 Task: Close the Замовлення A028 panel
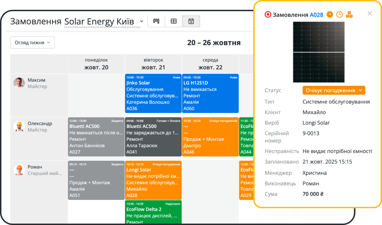[369, 13]
